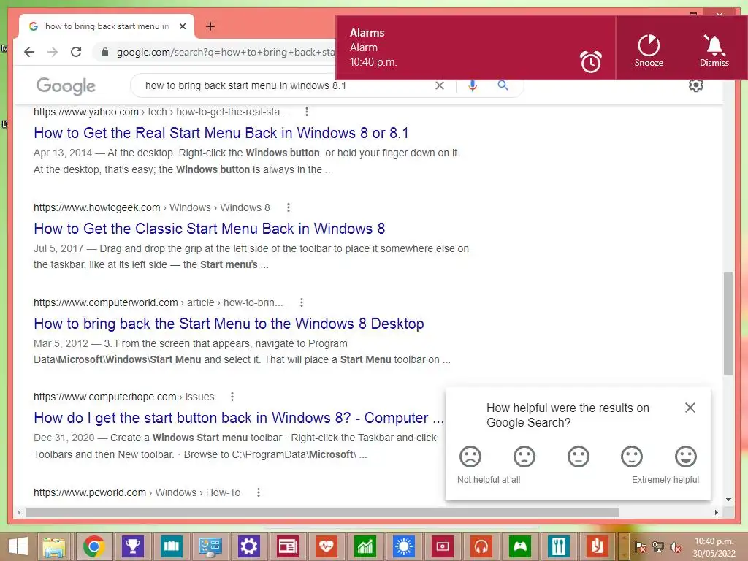
Task: Open Google search settings gear
Action: (695, 85)
